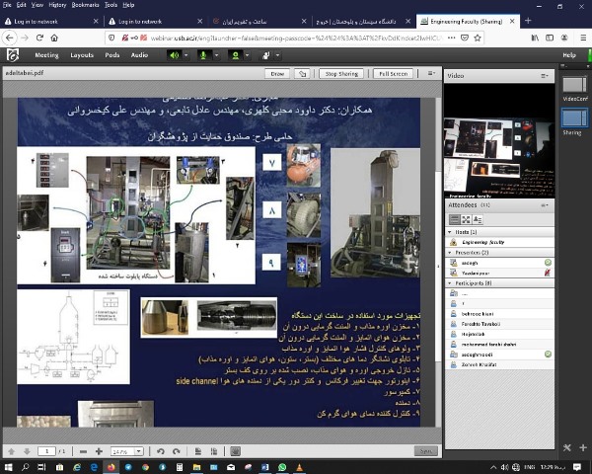The image size is (592, 474).
Task: Toggle the speaker audio icon
Action: click(174, 55)
